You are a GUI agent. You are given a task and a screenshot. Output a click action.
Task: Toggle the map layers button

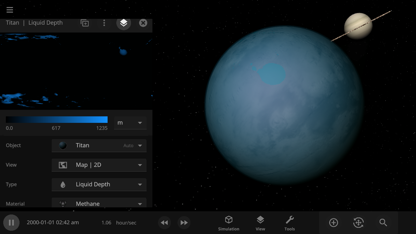(124, 23)
